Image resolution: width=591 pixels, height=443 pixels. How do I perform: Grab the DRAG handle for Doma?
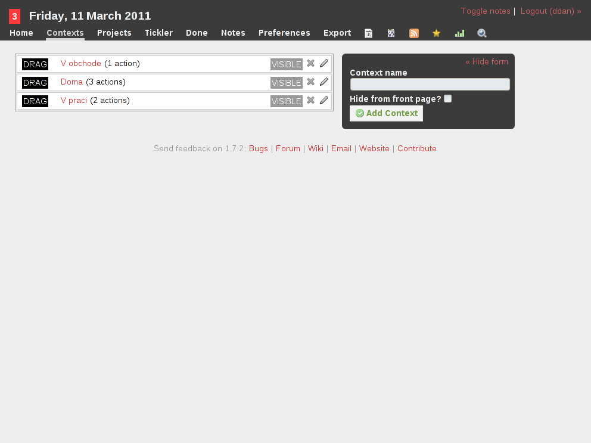pos(35,83)
